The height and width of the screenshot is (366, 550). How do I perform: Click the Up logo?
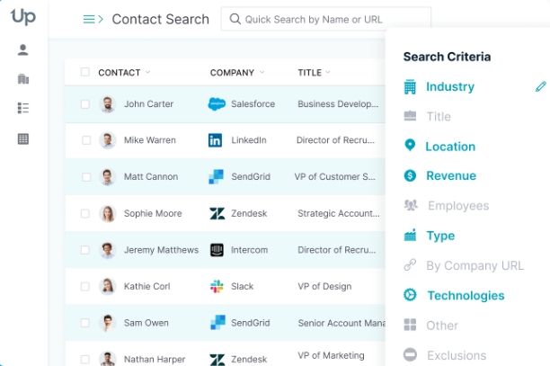click(23, 16)
